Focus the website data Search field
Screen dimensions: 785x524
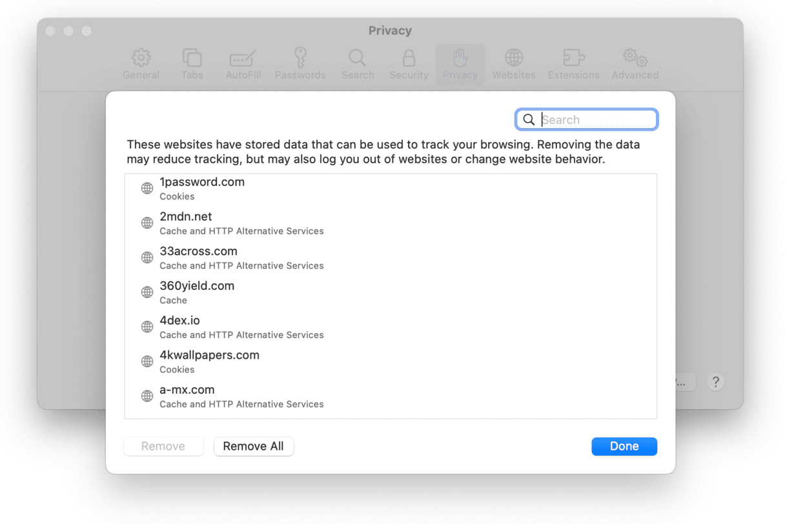(x=597, y=120)
